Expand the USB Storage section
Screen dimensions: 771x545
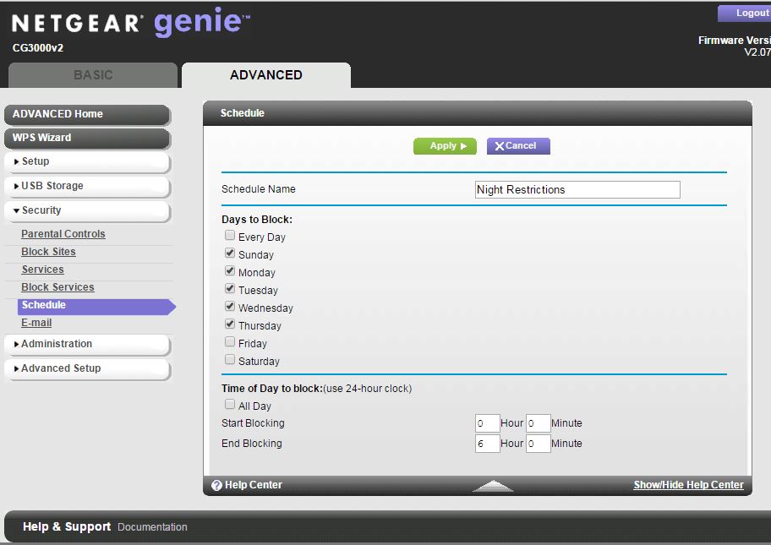click(x=87, y=186)
